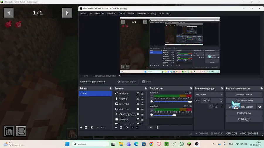Open fvbjnbfjf audio channel options menu
This screenshot has height=148, width=264.
tap(152, 97)
